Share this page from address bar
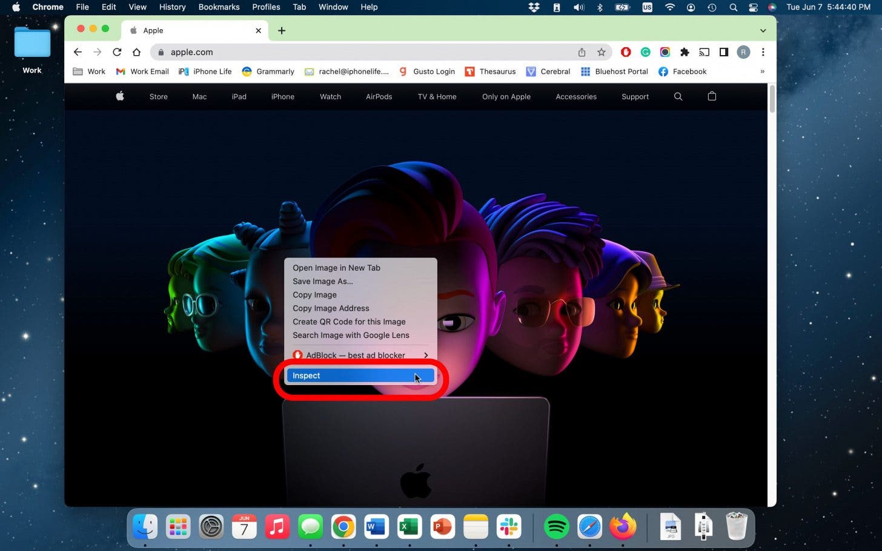This screenshot has width=882, height=551. click(x=582, y=52)
